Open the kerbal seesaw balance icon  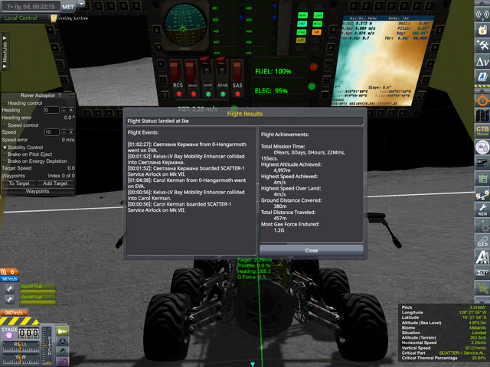(x=482, y=194)
